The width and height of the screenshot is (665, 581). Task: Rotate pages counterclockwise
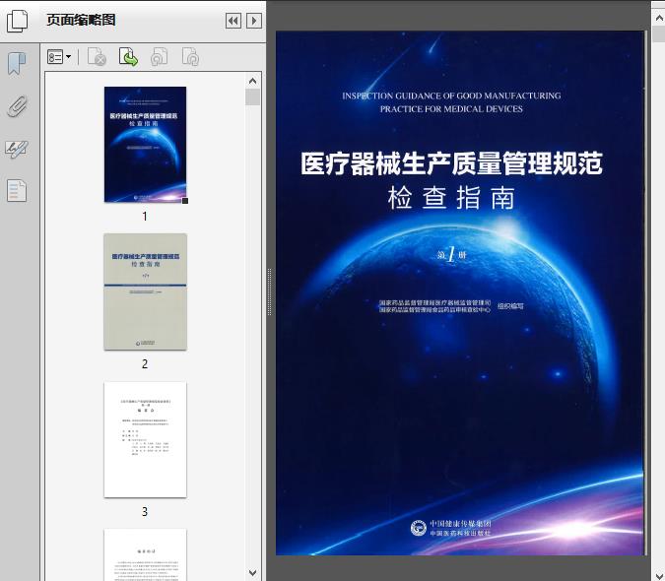pyautogui.click(x=159, y=57)
